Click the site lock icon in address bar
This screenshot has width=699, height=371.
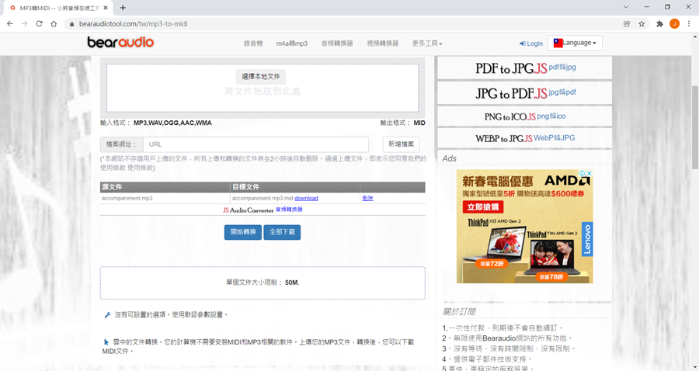[71, 23]
